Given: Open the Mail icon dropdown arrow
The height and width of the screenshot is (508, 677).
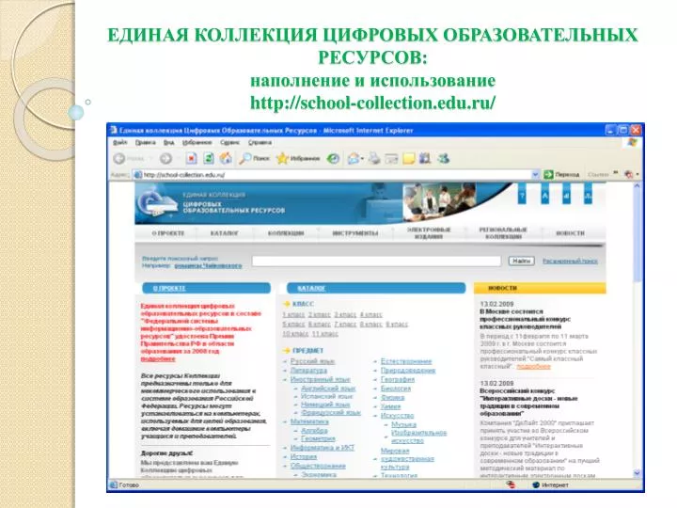Looking at the screenshot, I should coord(362,159).
